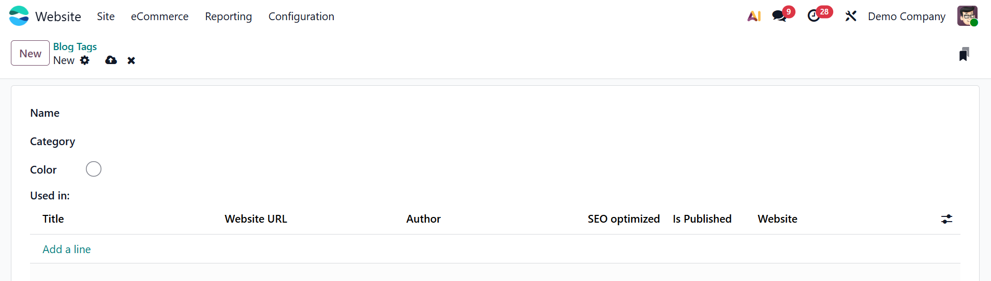Image resolution: width=991 pixels, height=281 pixels.
Task: Go back to Blog Tags breadcrumb
Action: click(x=75, y=46)
